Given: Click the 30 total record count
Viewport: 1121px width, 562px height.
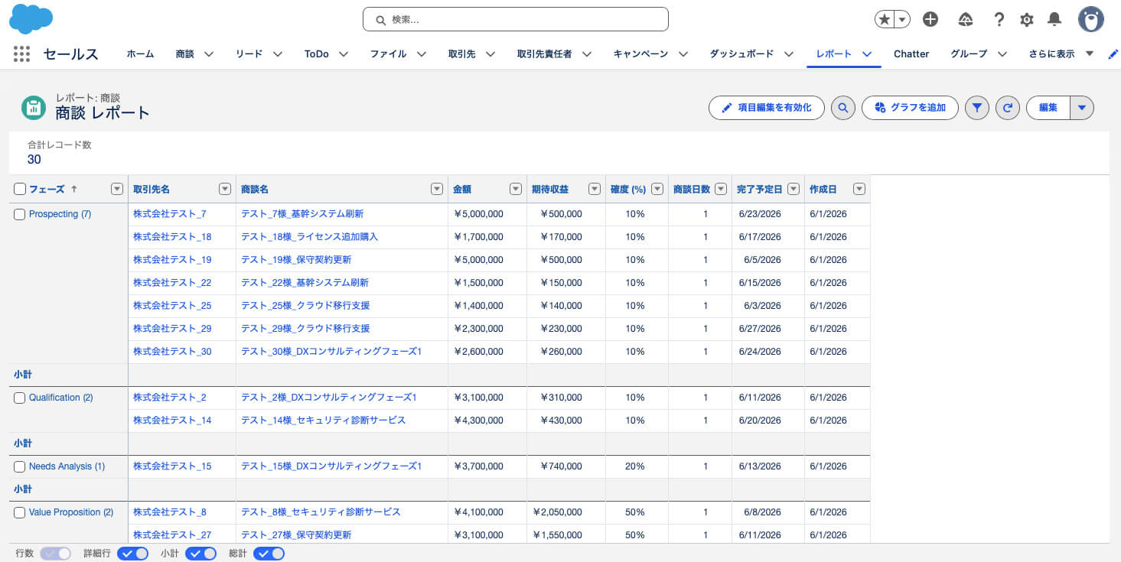Looking at the screenshot, I should pyautogui.click(x=34, y=159).
